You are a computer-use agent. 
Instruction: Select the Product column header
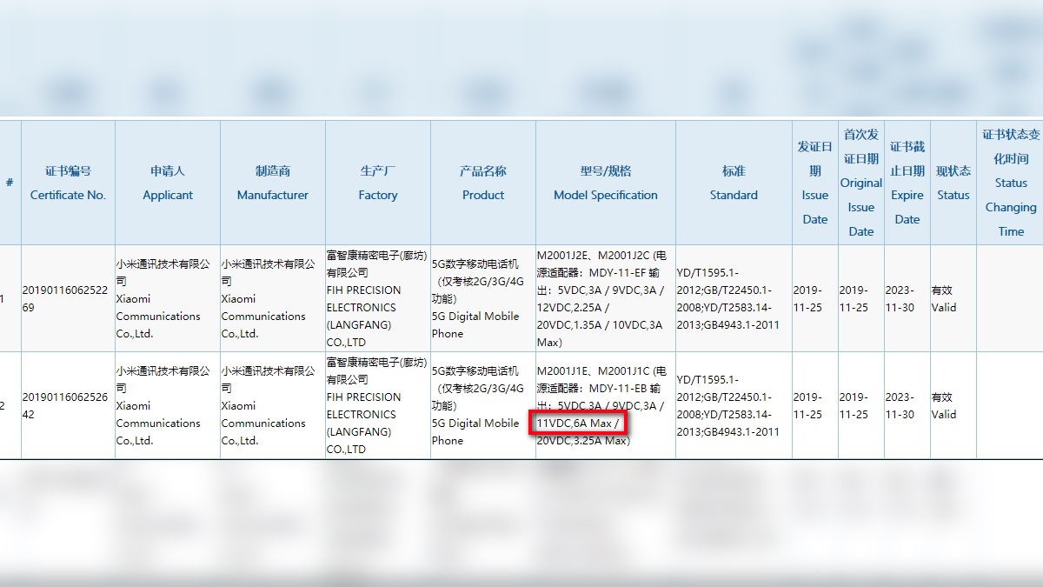click(x=482, y=183)
